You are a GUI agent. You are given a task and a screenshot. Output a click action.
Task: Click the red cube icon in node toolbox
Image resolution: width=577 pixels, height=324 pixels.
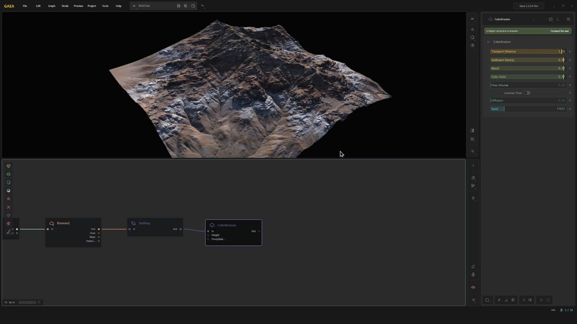9,224
